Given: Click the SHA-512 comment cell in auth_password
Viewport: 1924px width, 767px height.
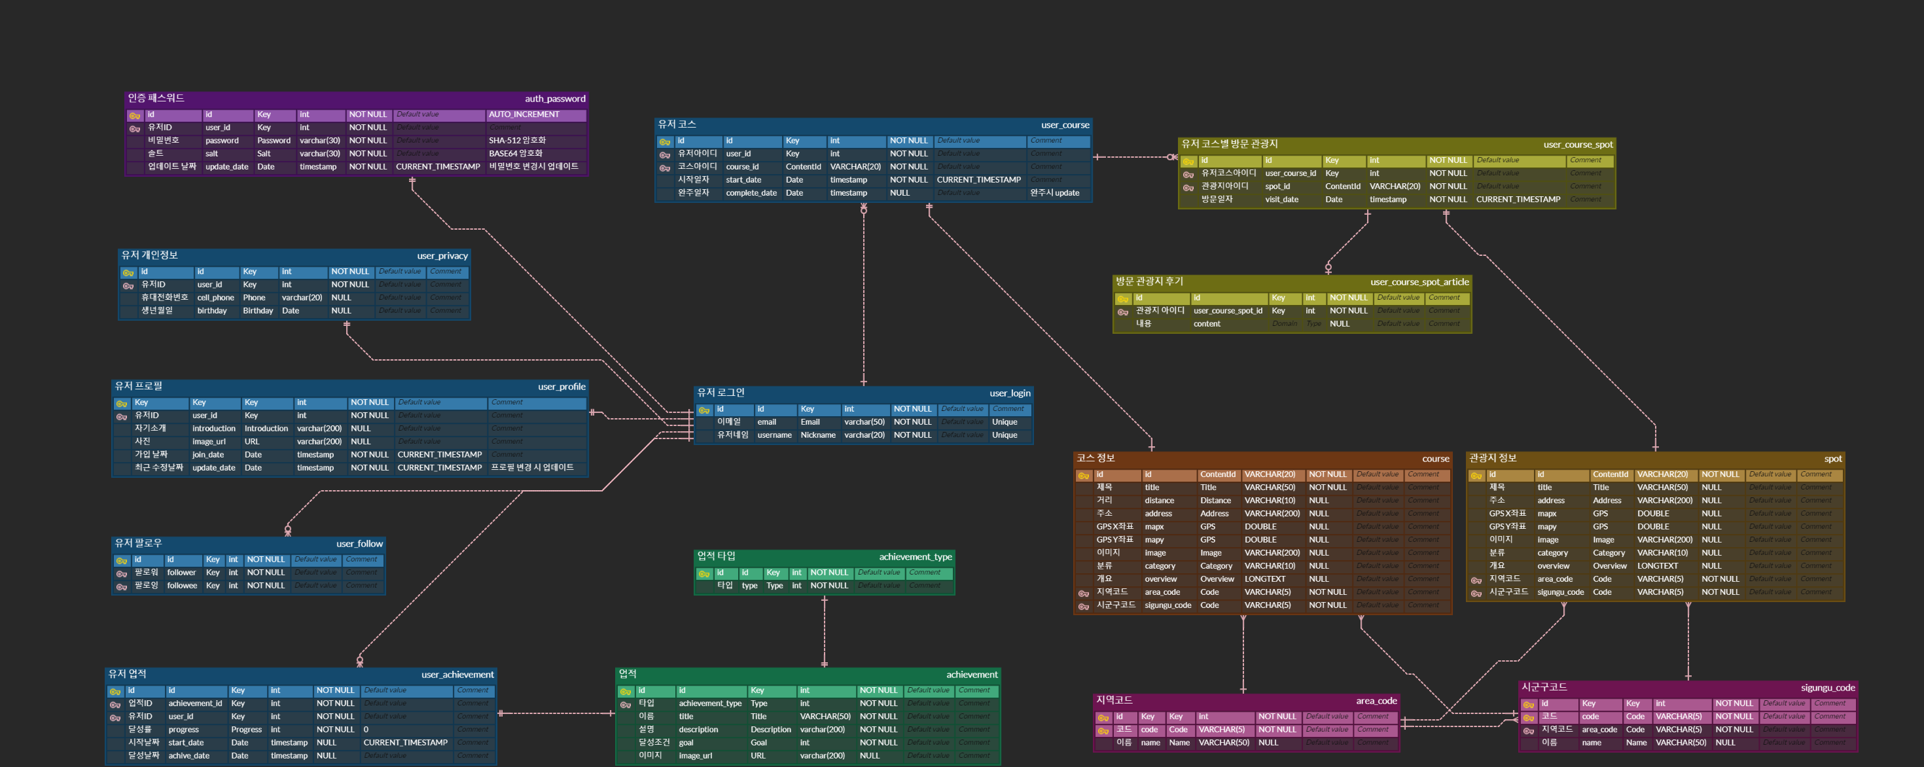Looking at the screenshot, I should (x=517, y=141).
